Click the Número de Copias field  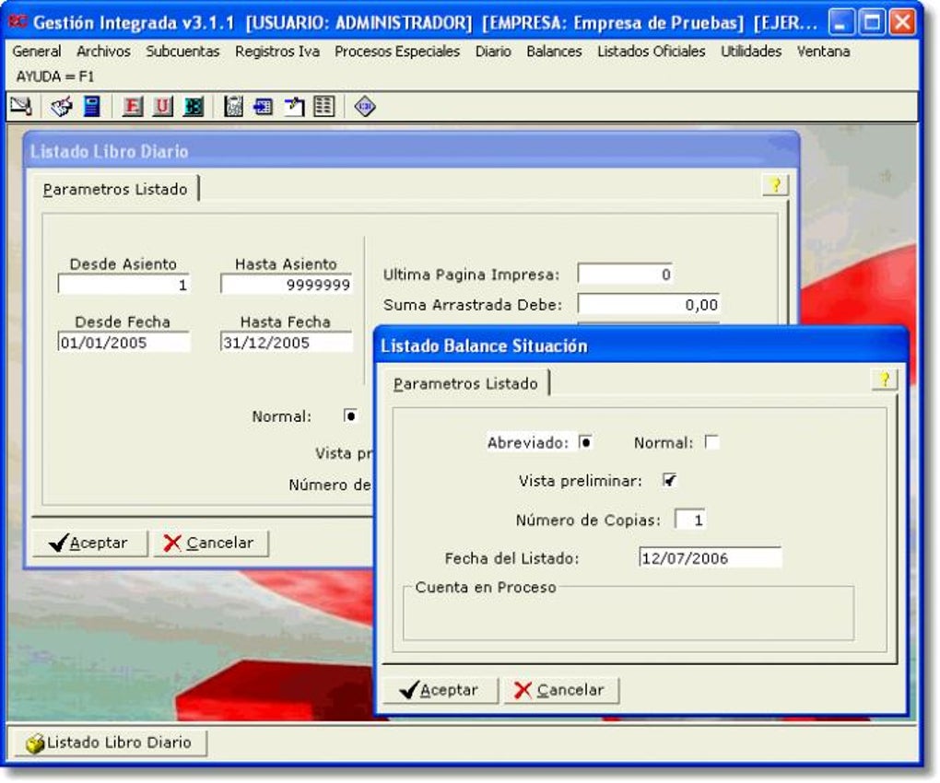point(690,520)
